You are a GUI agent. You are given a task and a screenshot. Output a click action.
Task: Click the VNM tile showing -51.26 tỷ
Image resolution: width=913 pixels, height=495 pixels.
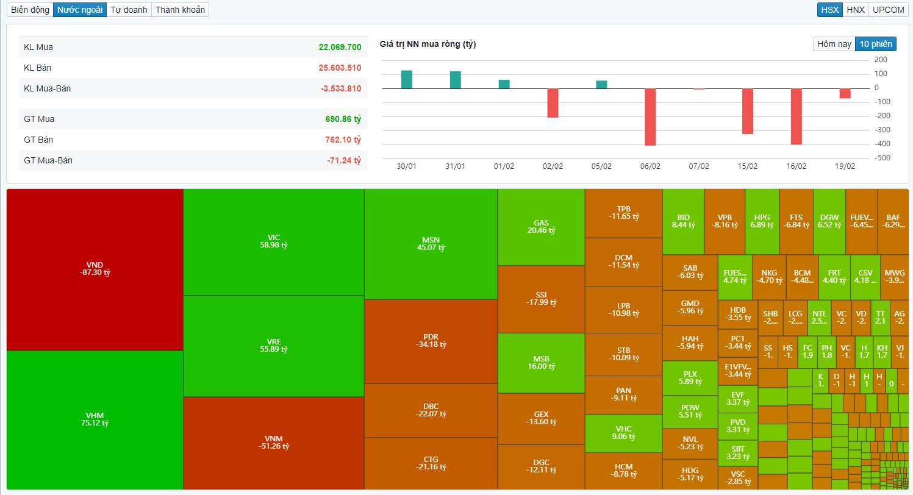(274, 443)
